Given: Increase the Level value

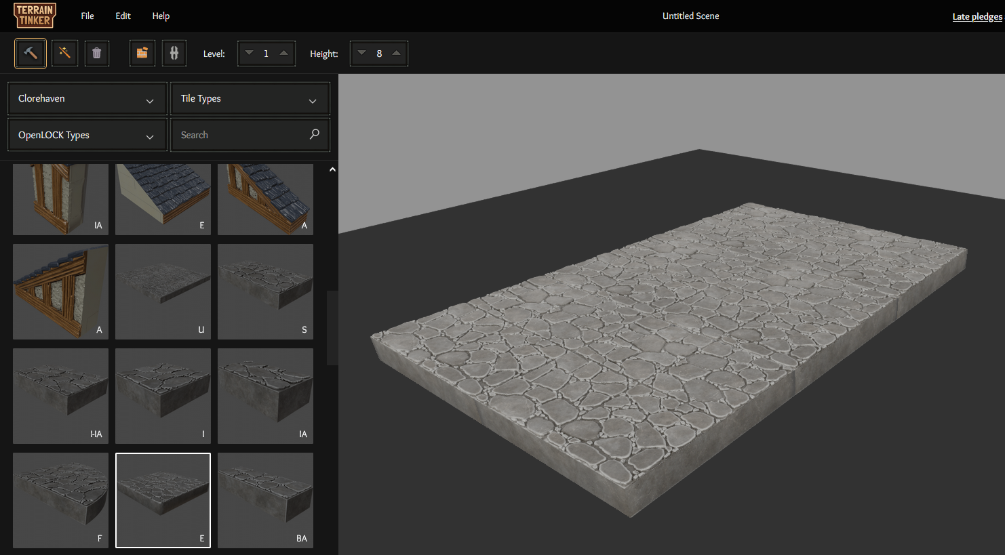Looking at the screenshot, I should pos(283,53).
